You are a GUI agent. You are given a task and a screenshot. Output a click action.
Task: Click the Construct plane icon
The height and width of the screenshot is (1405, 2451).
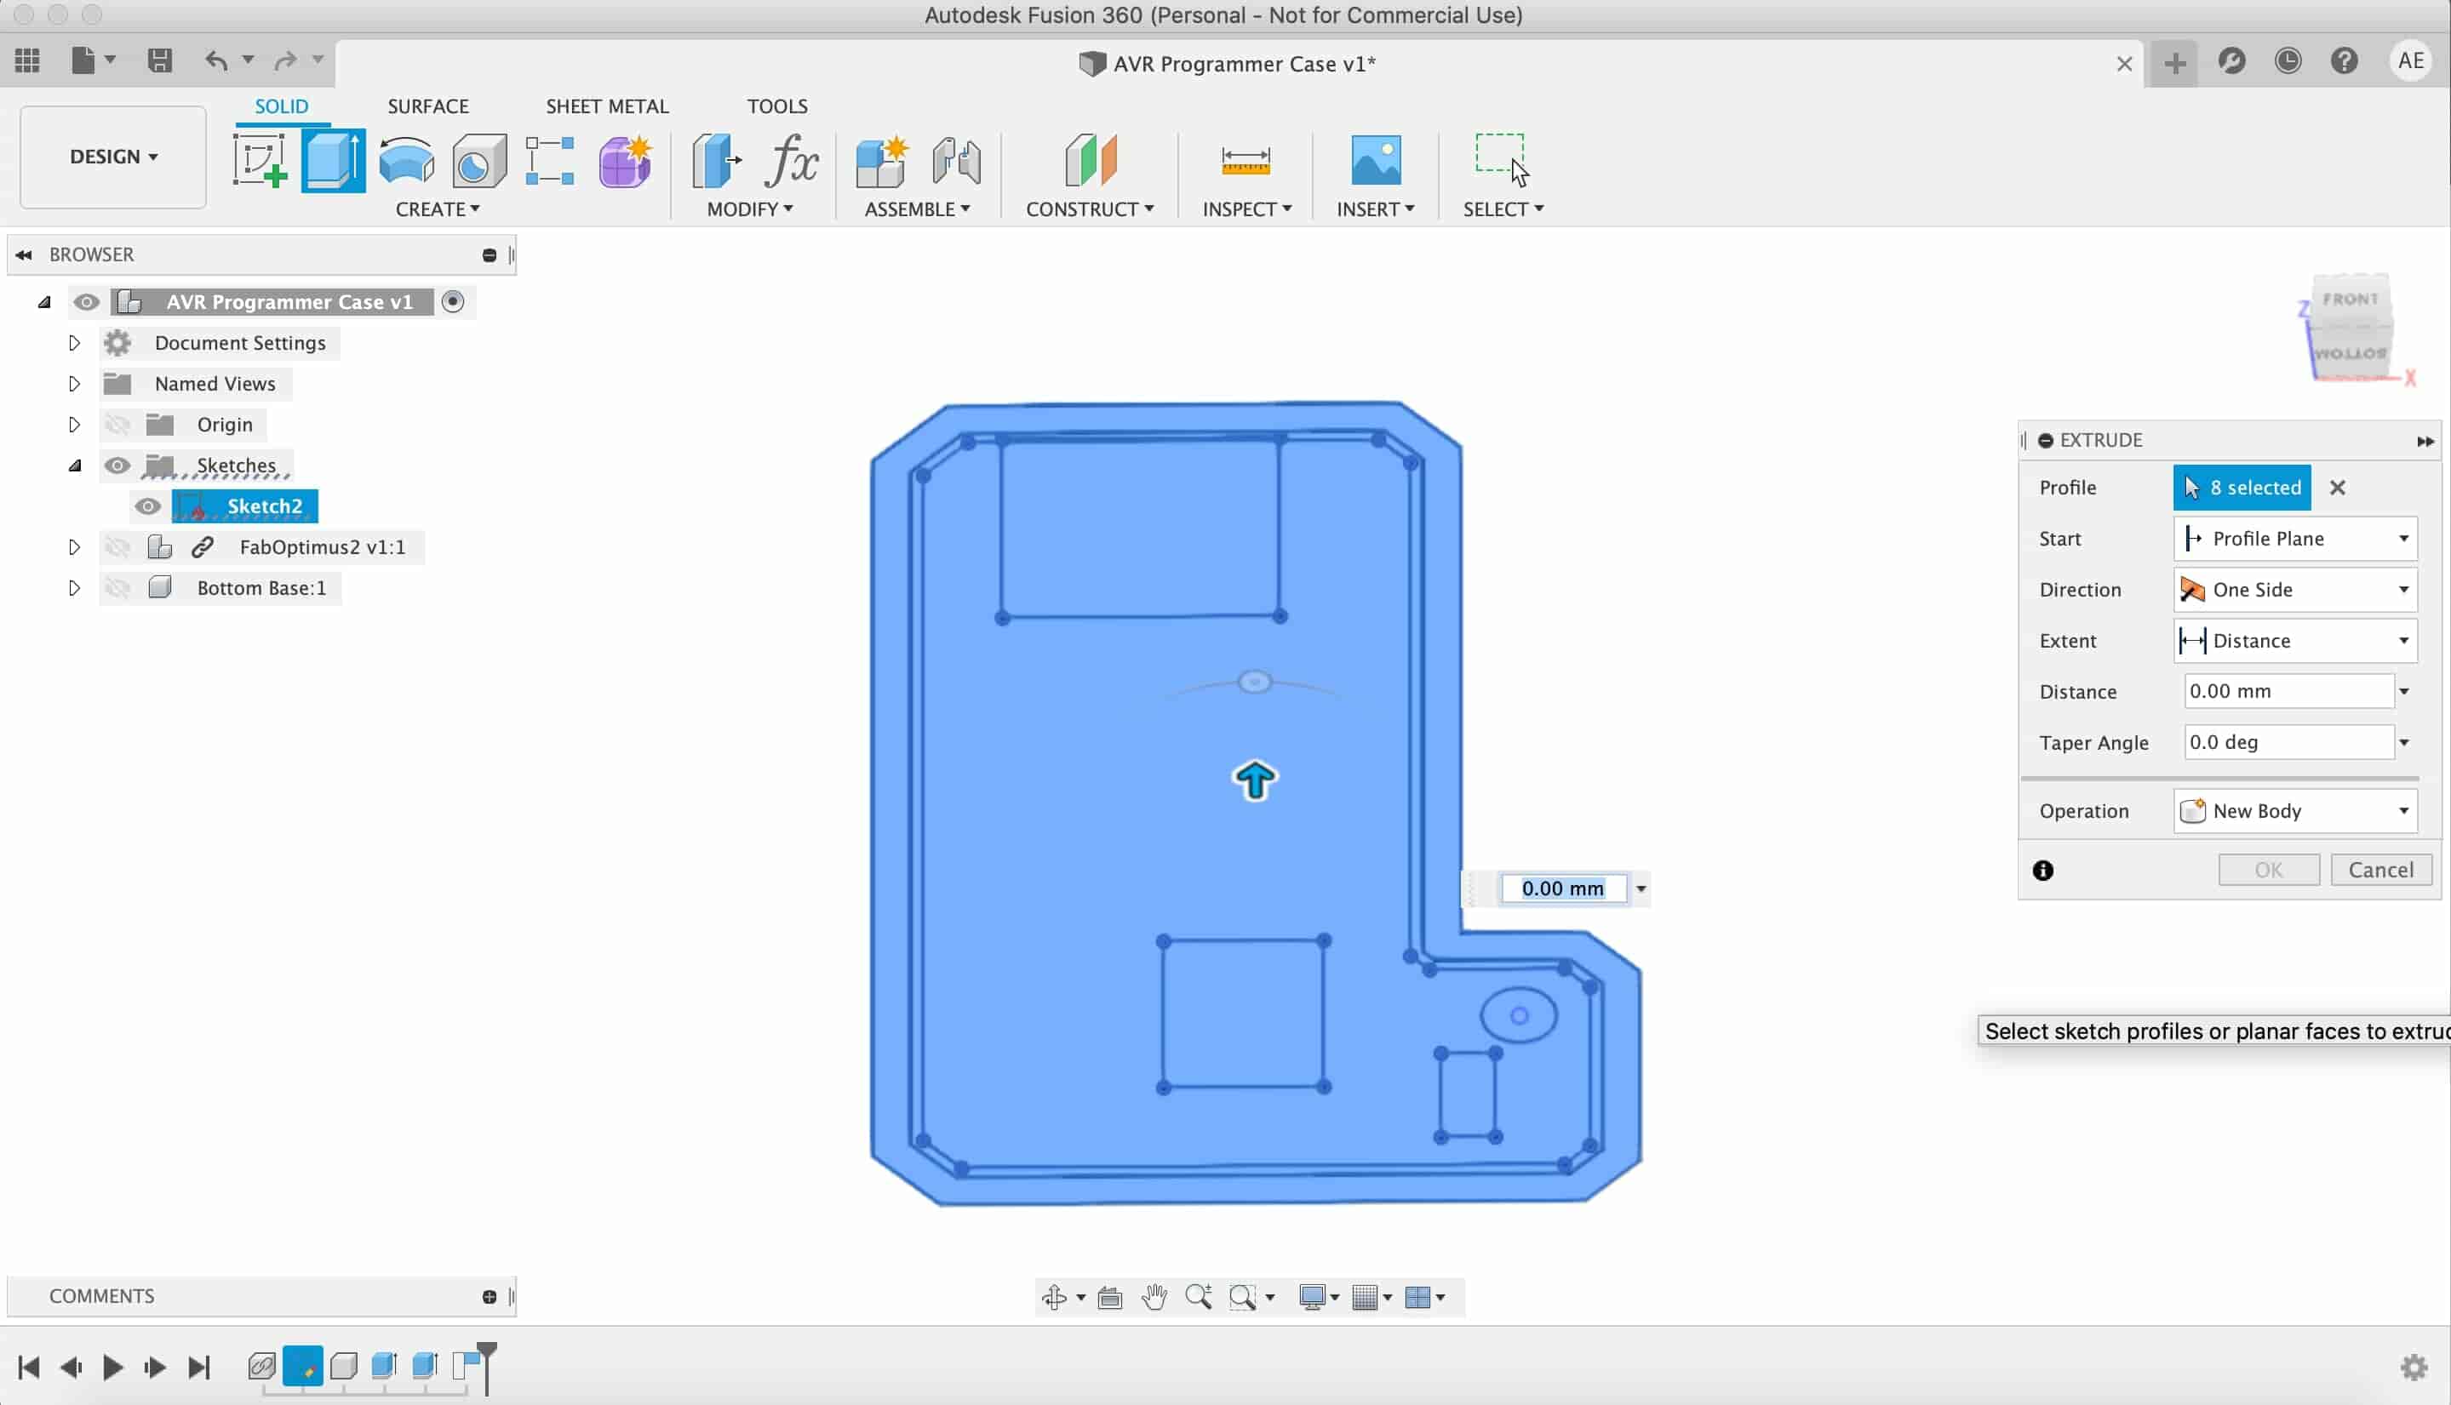tap(1090, 160)
